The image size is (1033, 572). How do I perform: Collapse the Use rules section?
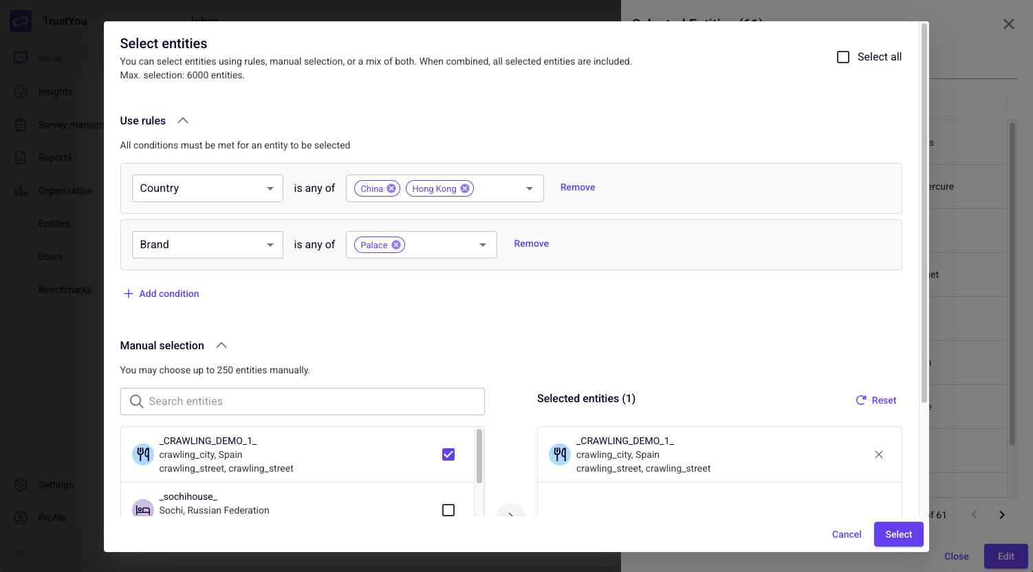tap(183, 120)
